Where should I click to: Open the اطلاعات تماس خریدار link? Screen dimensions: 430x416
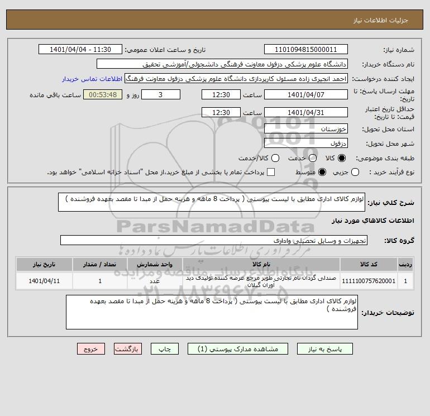click(x=92, y=79)
